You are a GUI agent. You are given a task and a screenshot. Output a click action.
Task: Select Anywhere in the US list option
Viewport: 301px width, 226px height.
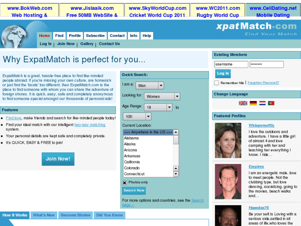(x=148, y=132)
